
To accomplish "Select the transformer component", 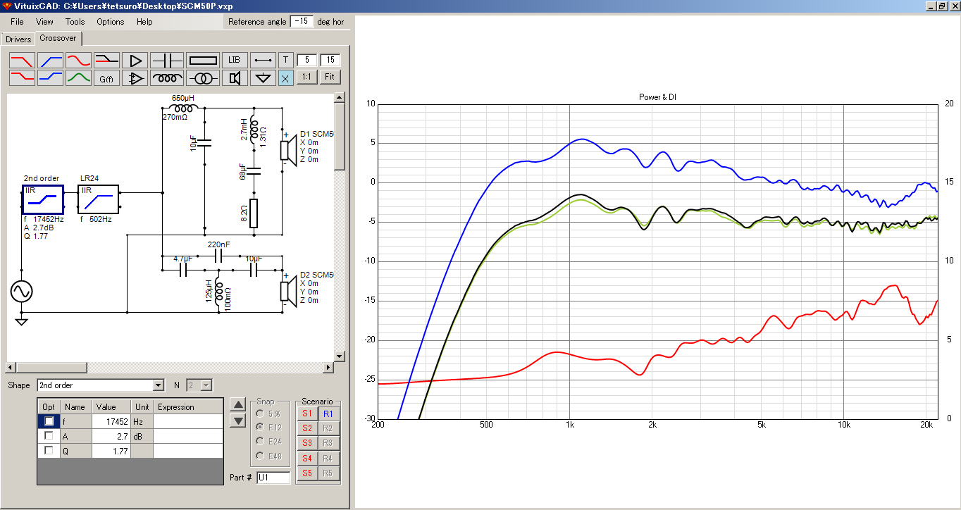I will point(204,77).
